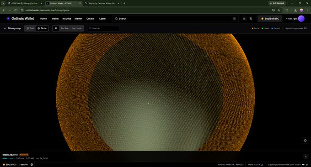Switch to Globe view
311x167 pixels.
pyautogui.click(x=42, y=28)
